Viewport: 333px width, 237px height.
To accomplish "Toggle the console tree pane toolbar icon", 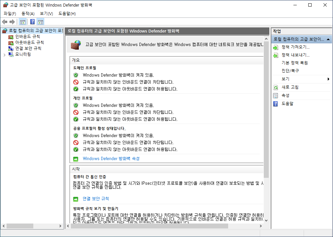I will click(22, 22).
